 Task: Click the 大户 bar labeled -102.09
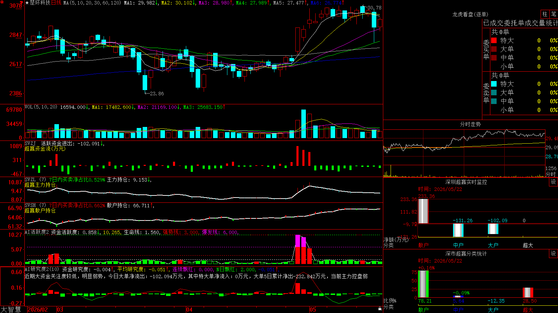pyautogui.click(x=493, y=229)
